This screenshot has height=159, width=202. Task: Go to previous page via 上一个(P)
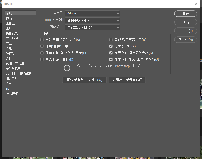[x=185, y=31]
